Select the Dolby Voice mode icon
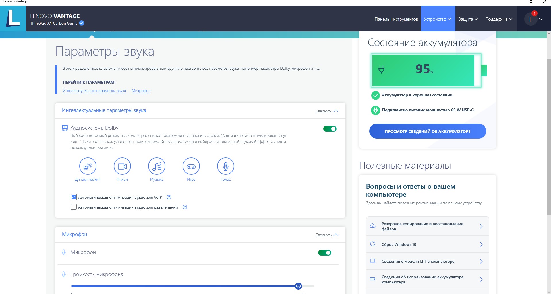Viewport: 551px width, 294px height. pos(226,166)
